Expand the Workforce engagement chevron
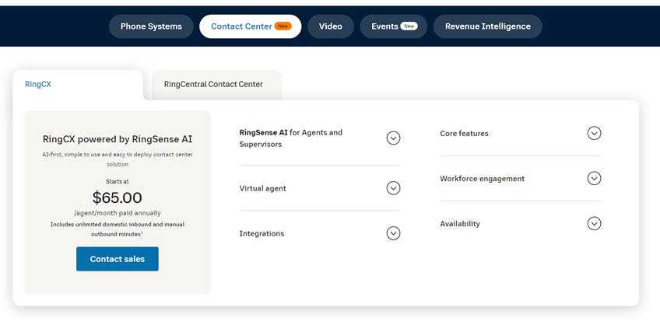 pyautogui.click(x=594, y=178)
